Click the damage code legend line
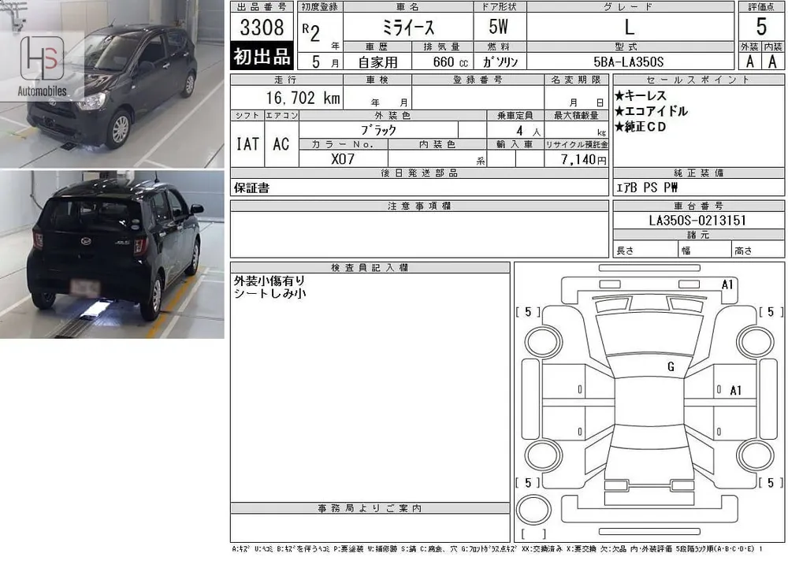The image size is (788, 561). click(x=497, y=549)
